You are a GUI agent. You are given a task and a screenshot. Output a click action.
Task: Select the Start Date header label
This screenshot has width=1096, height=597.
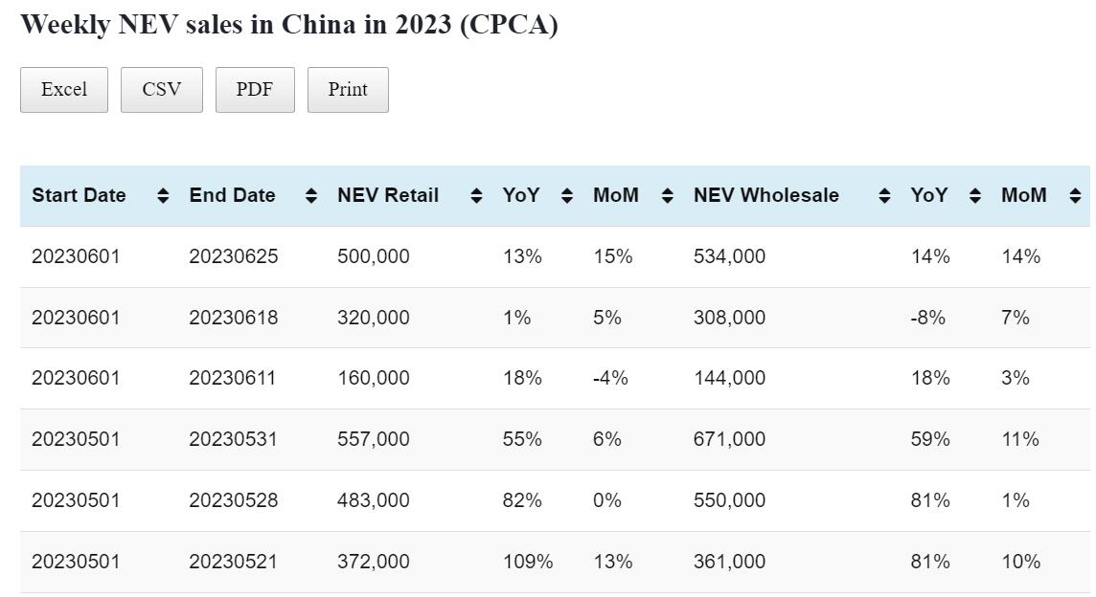[79, 195]
